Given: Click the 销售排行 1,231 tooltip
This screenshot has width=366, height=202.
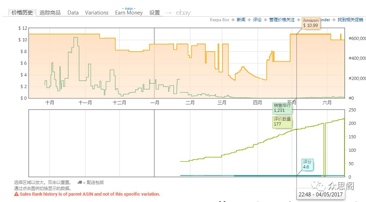Looking at the screenshot, I should tap(282, 108).
